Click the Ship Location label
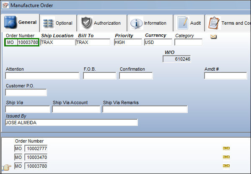The image size is (251, 174). pos(57,36)
